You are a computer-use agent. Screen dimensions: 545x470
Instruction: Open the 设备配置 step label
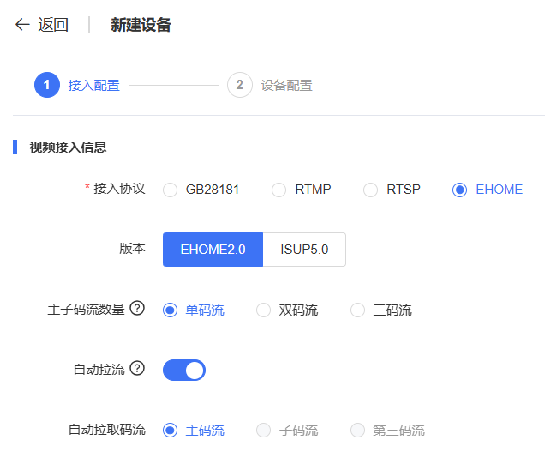[x=287, y=85]
